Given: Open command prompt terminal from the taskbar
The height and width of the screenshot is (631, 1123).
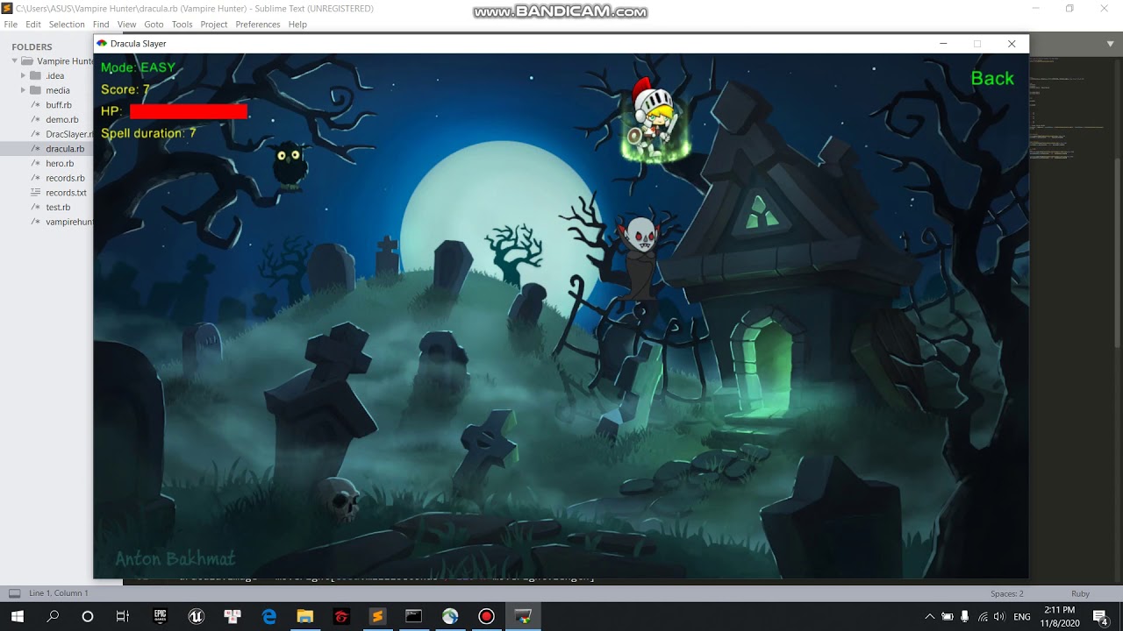Looking at the screenshot, I should 413,616.
